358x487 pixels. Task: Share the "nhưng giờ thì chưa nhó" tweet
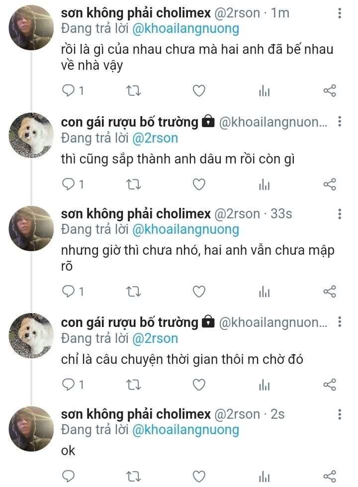click(330, 292)
